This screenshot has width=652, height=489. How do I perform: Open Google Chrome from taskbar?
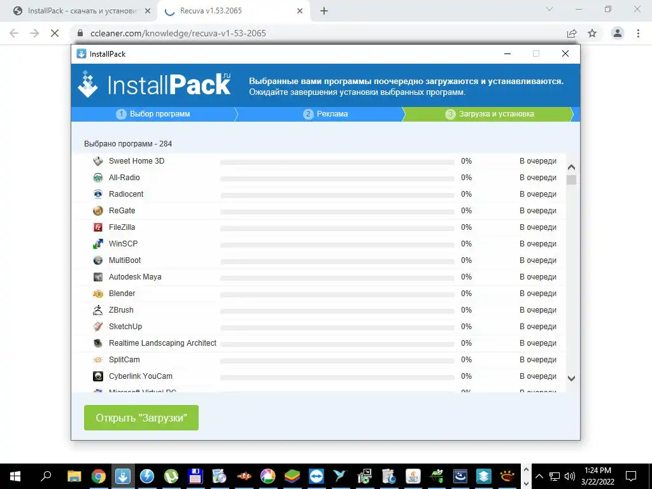[99, 476]
